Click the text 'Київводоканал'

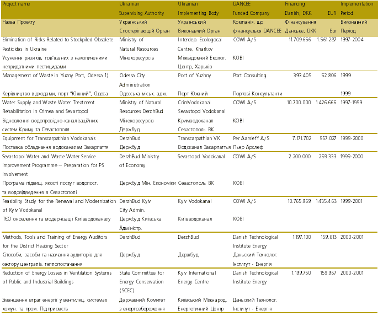click(x=195, y=219)
